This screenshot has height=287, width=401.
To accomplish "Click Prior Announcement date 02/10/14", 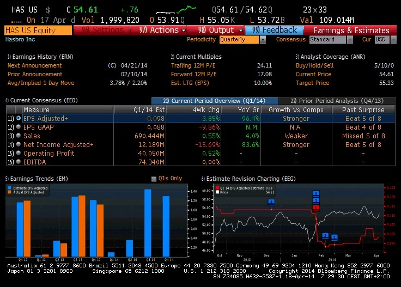I will tap(134, 74).
